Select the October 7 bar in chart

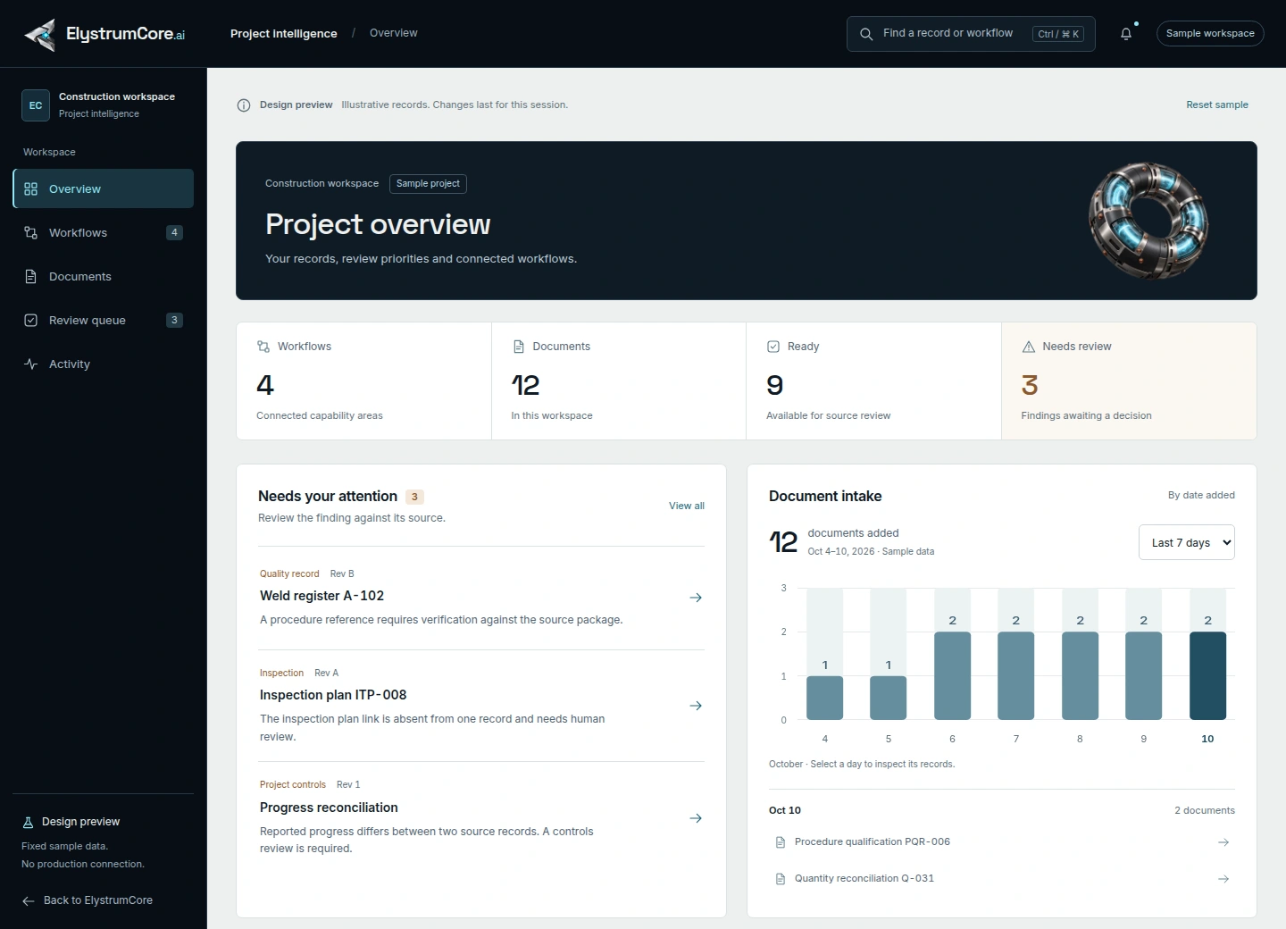tap(1015, 675)
